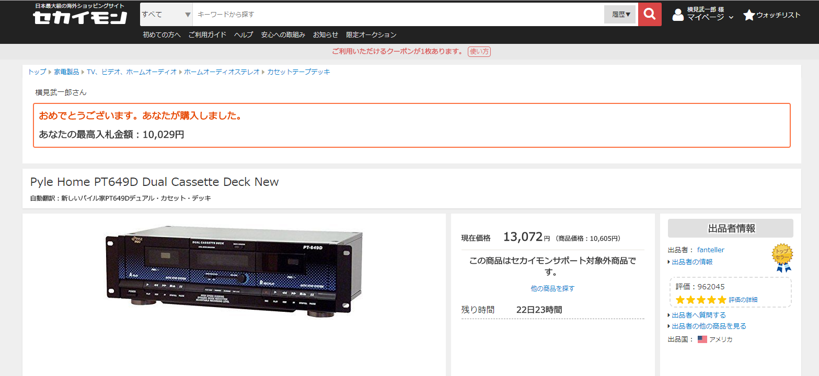Go to ホームオーディオステレオ breadcrumb
Viewport: 819px width, 376px height.
pyautogui.click(x=222, y=72)
